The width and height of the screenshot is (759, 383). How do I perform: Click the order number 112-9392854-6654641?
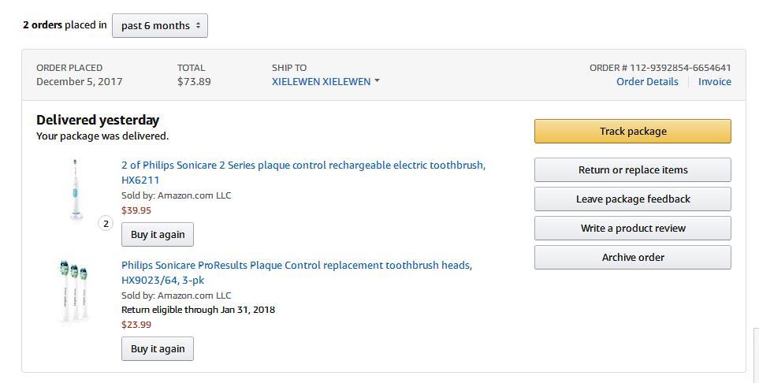click(x=660, y=68)
